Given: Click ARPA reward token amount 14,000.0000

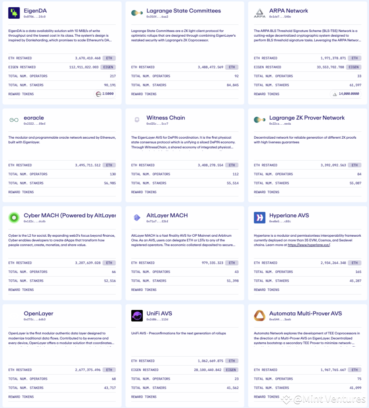Looking at the screenshot, I should (349, 94).
